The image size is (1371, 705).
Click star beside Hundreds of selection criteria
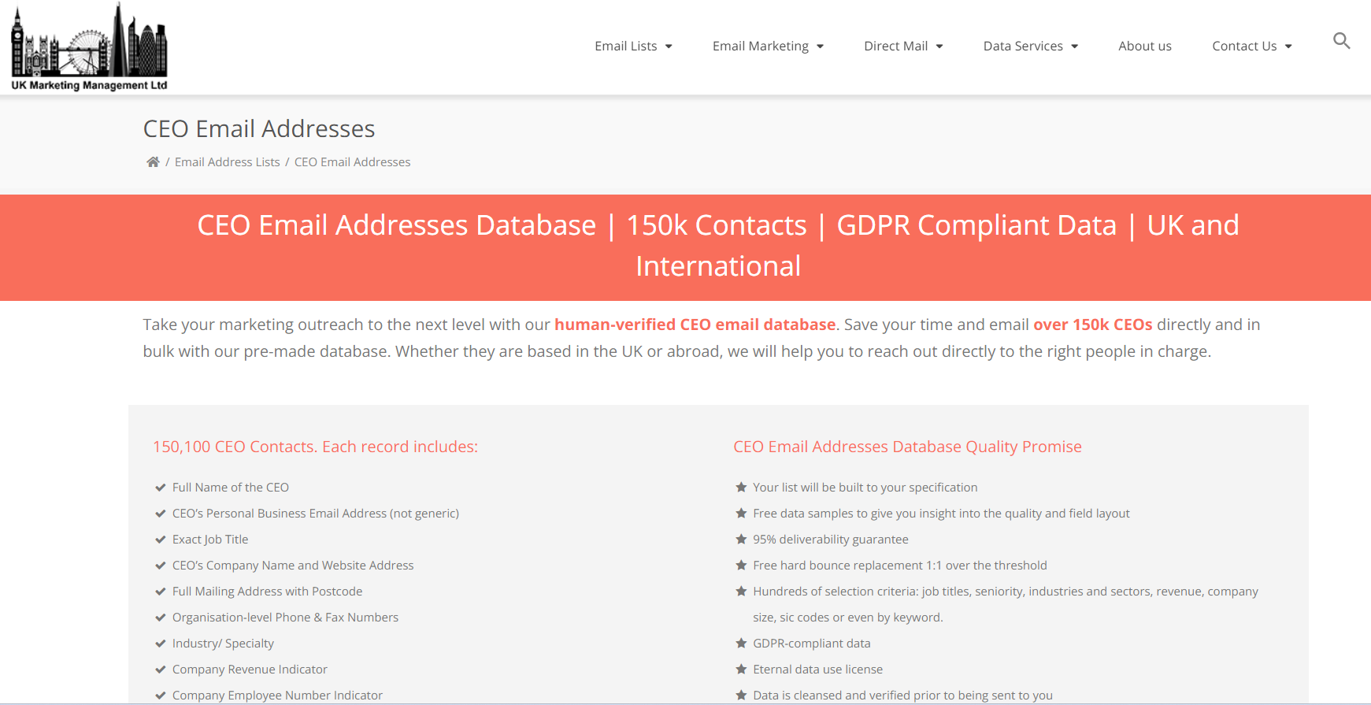(741, 592)
